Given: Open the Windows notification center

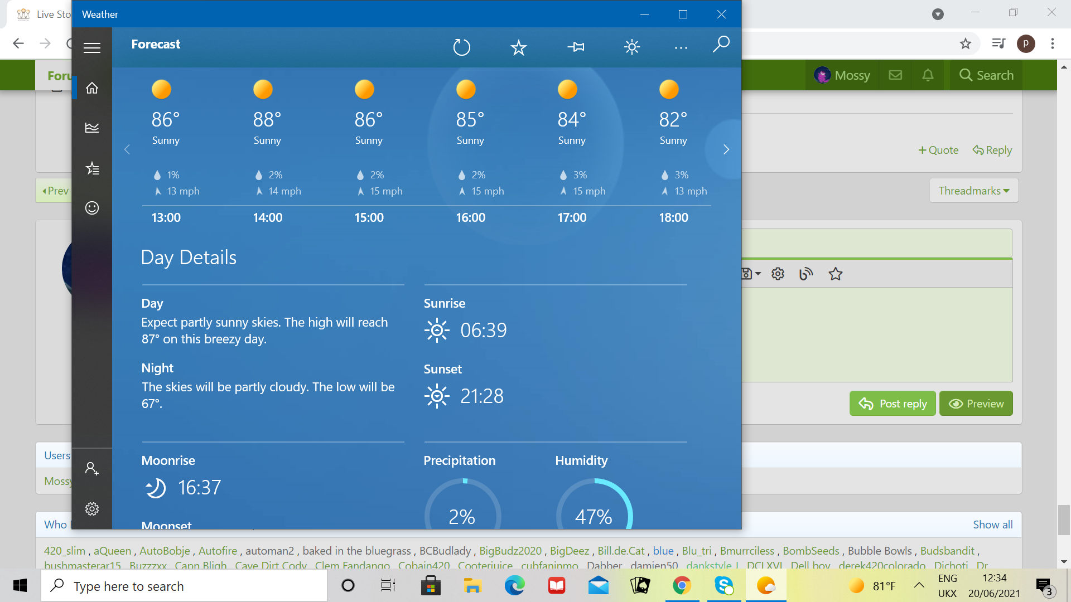Looking at the screenshot, I should [1045, 586].
